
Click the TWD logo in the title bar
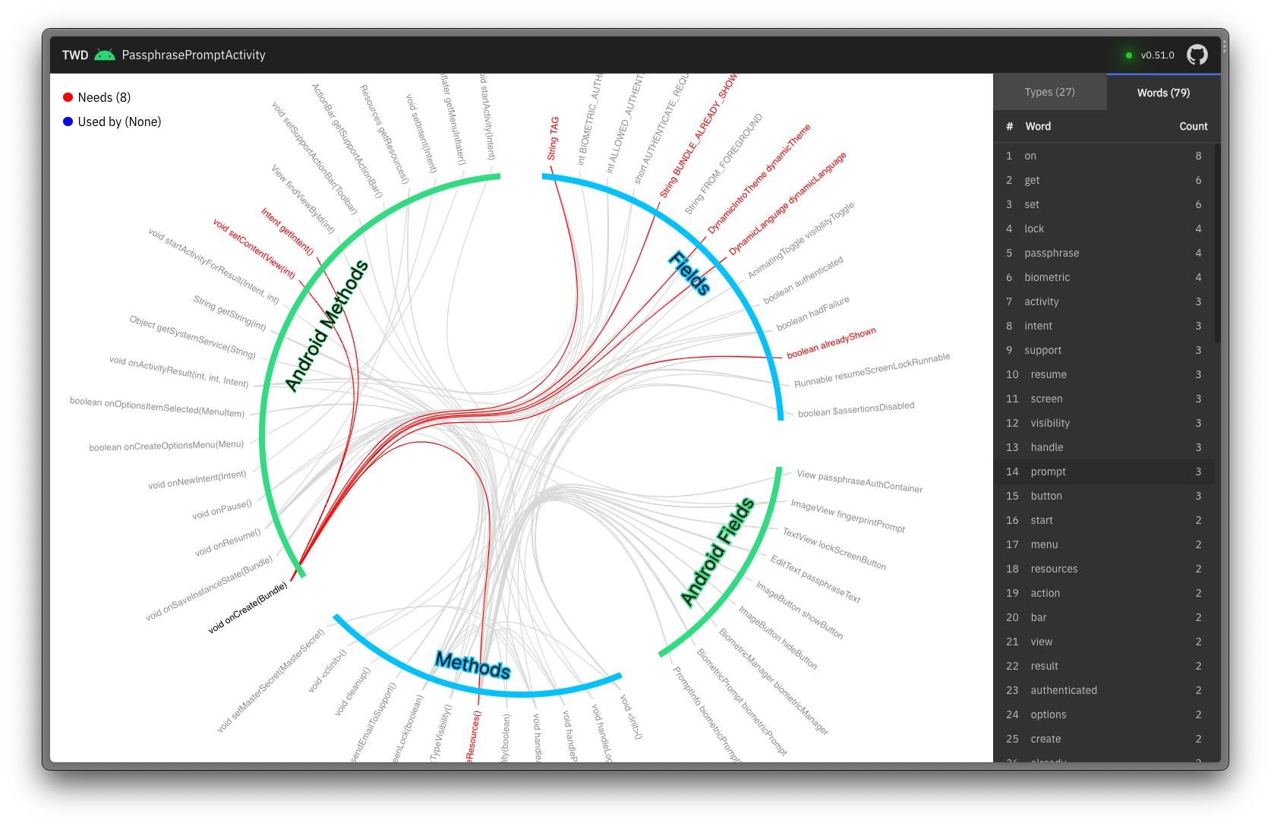[74, 55]
